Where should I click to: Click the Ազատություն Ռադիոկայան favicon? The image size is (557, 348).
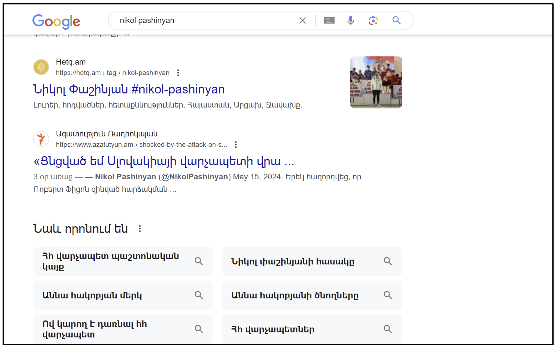[41, 139]
